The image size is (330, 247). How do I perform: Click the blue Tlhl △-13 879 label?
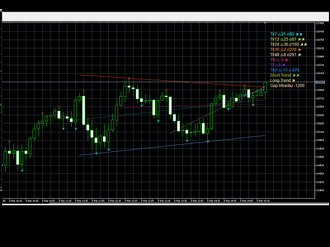tap(285, 70)
